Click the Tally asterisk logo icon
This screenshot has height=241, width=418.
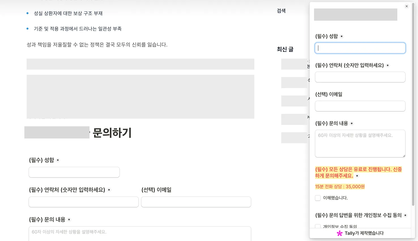tap(339, 233)
